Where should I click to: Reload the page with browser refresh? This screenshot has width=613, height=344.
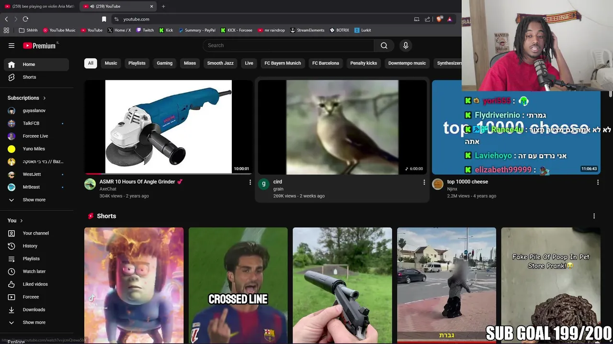click(x=25, y=19)
